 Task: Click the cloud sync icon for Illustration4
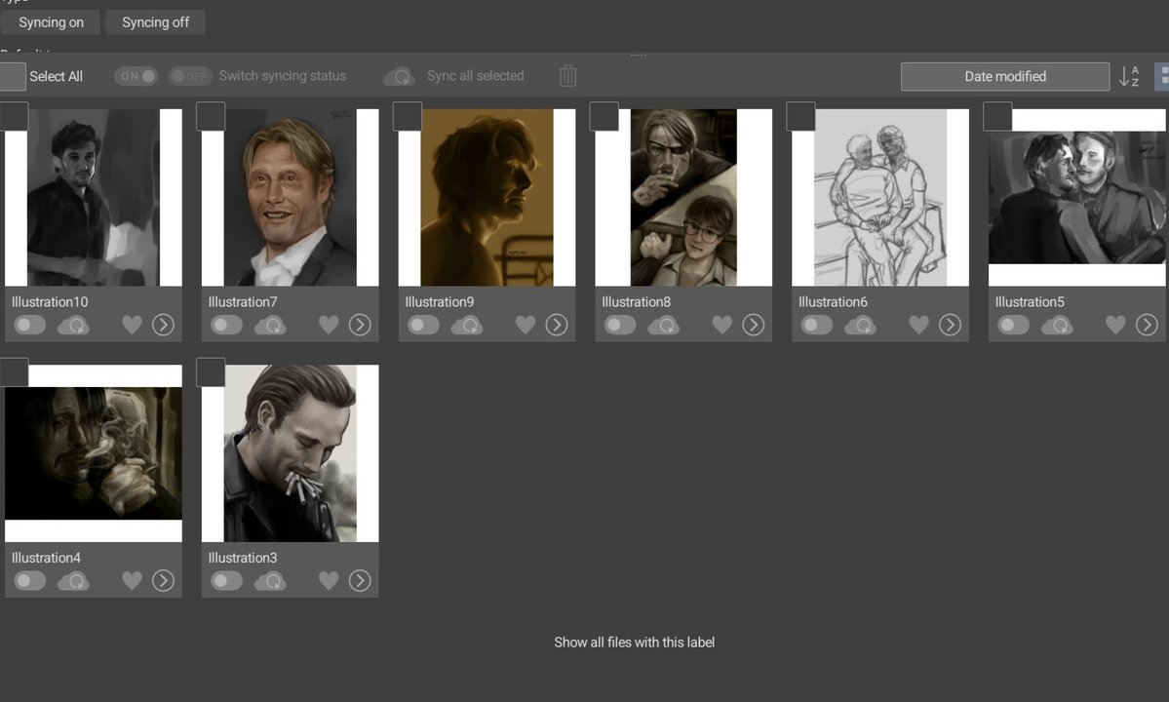(x=74, y=581)
